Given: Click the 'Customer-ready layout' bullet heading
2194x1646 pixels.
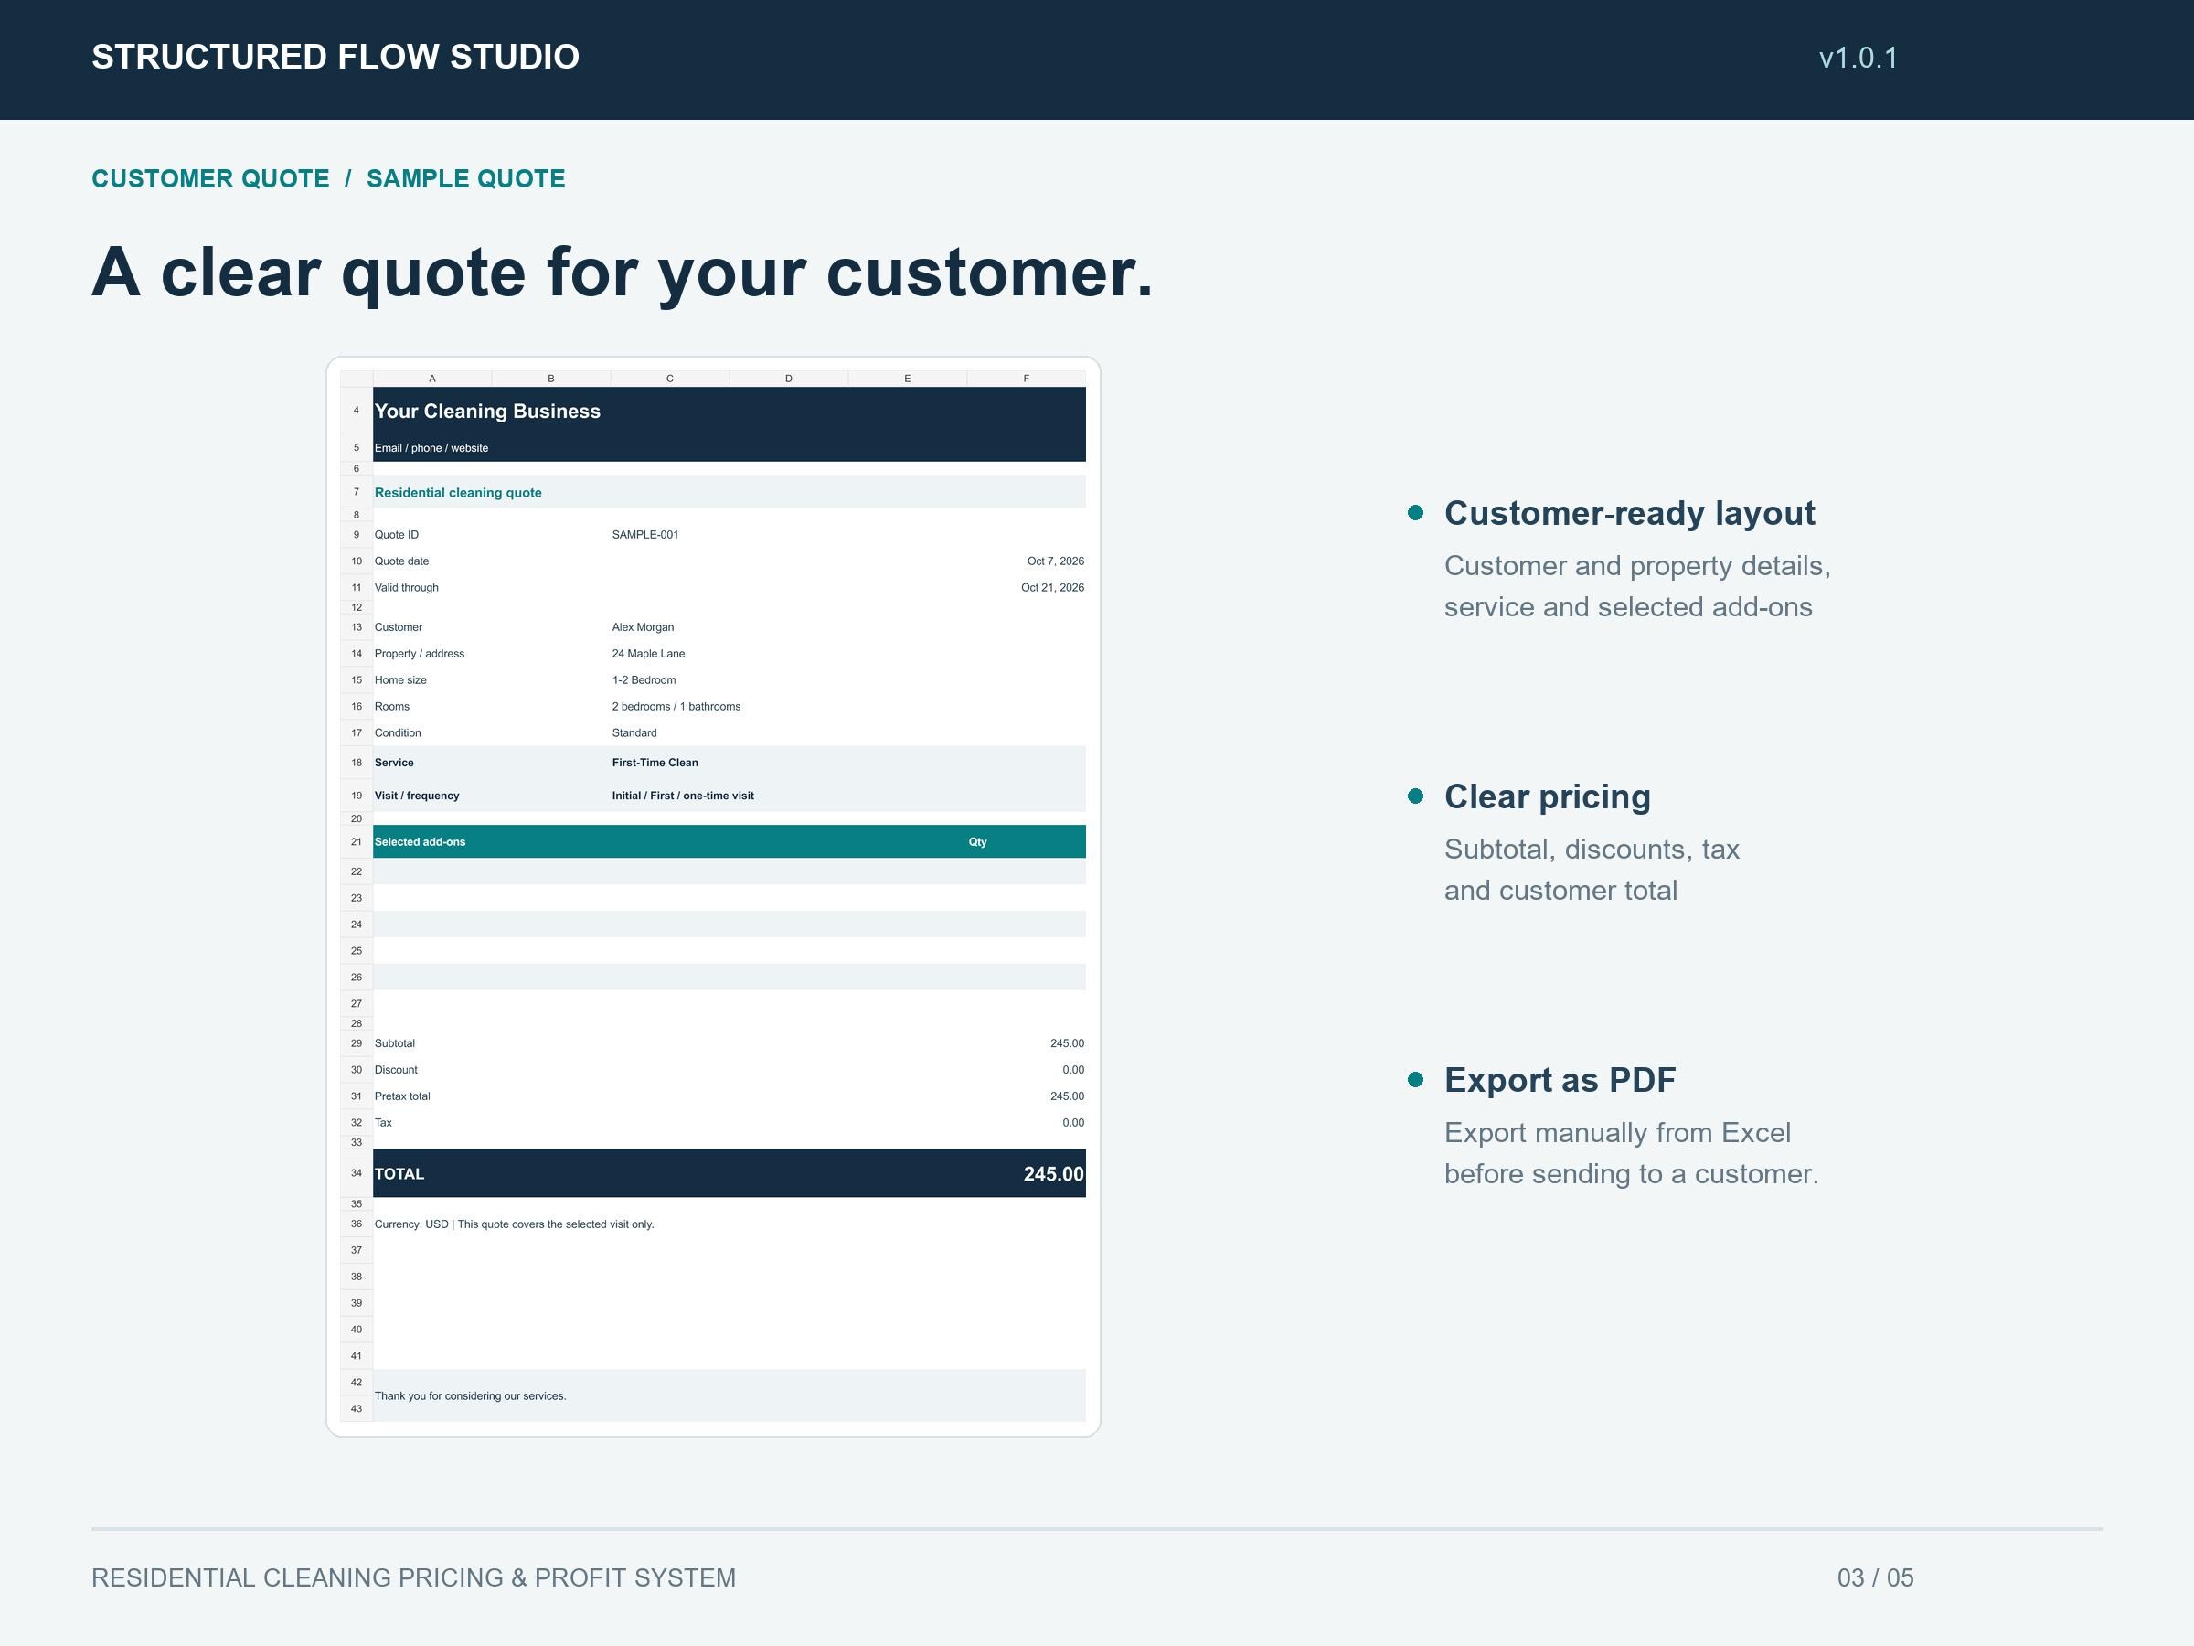Looking at the screenshot, I should pos(1630,513).
